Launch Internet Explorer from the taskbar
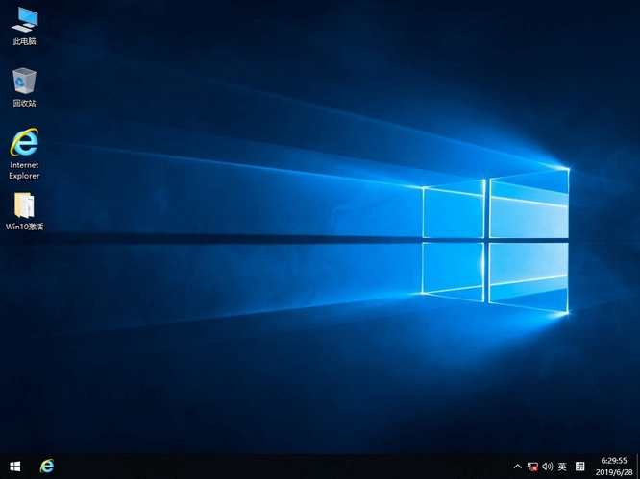Viewport: 640px width, 479px height. 46,467
